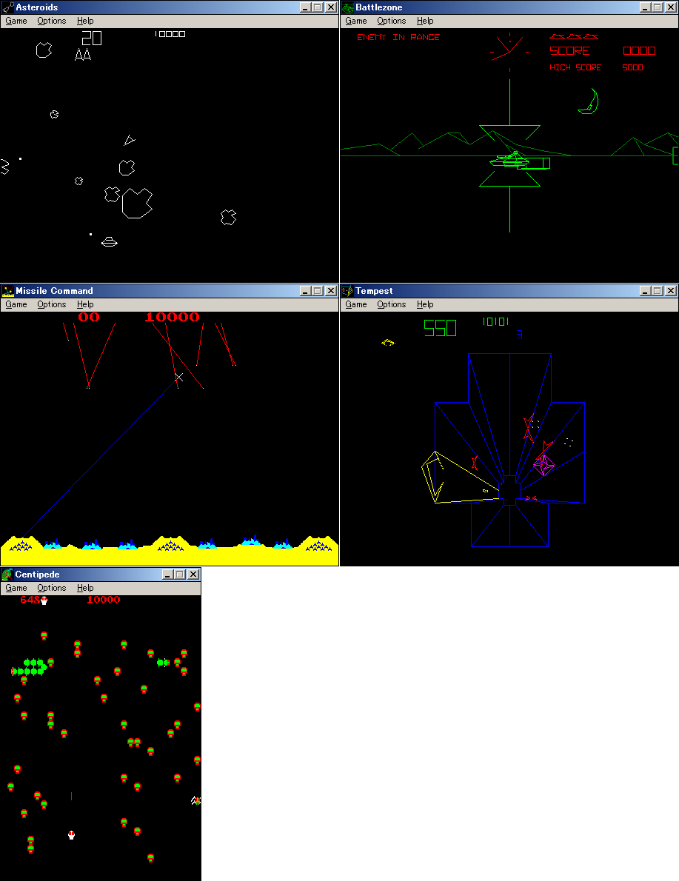Image resolution: width=679 pixels, height=881 pixels.
Task: Open the Game menu in Centipede window
Action: coord(16,589)
